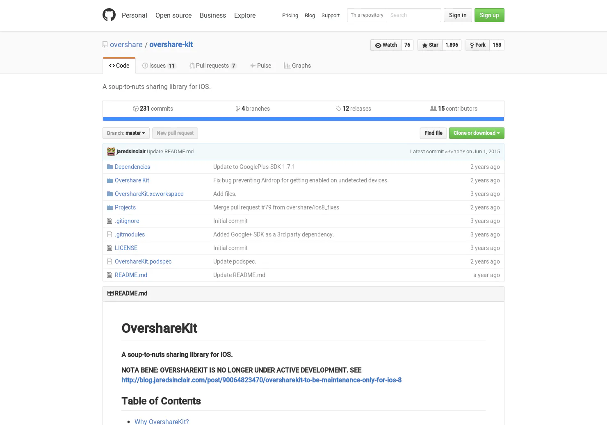
Task: Open the 'Merge pull request #79' commit message
Action: click(276, 207)
